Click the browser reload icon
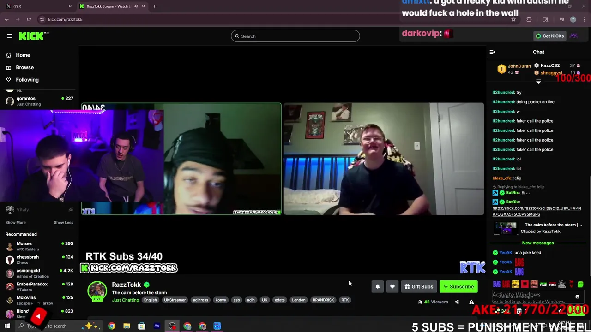This screenshot has height=332, width=591. coord(29,19)
